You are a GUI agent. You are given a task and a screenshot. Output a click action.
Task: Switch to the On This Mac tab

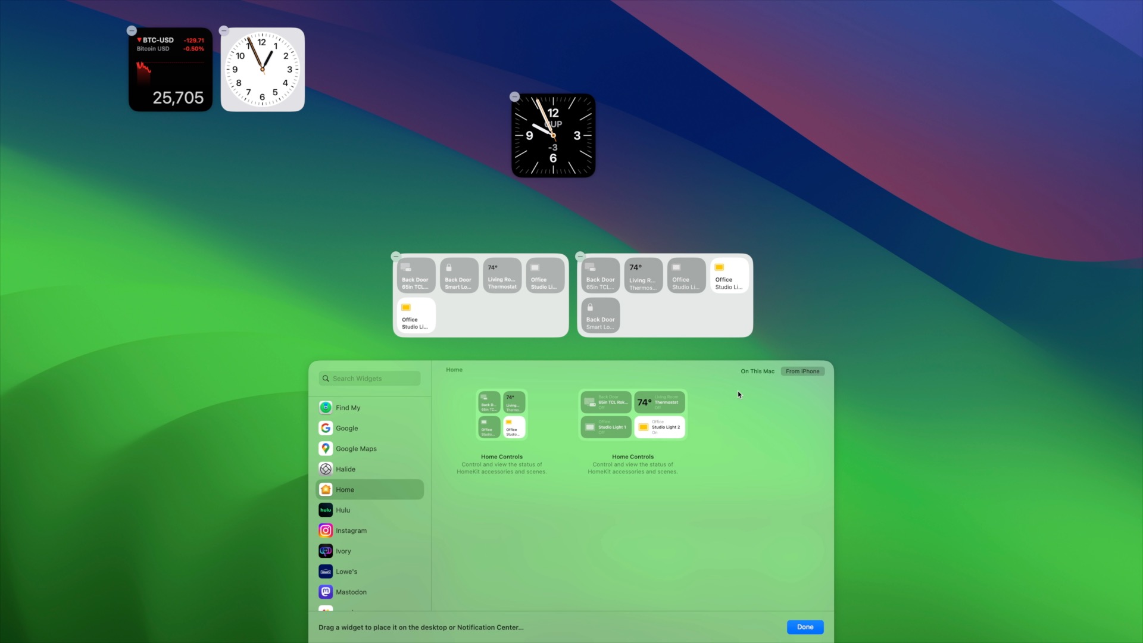757,371
